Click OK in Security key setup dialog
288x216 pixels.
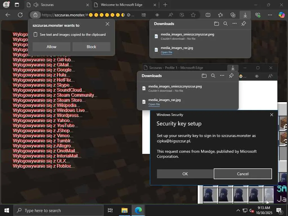pos(185,174)
